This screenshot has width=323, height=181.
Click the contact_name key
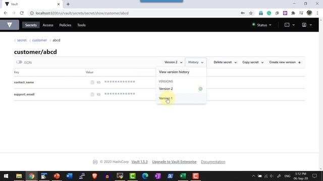click(x=24, y=82)
